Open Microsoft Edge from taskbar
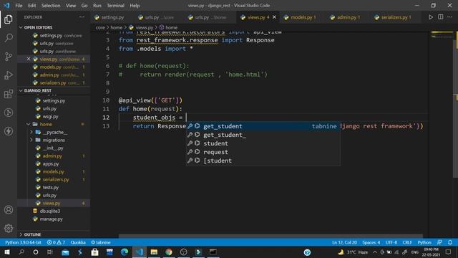The image size is (458, 258). tap(125, 252)
